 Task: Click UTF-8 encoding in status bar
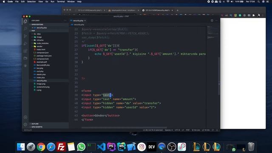[x=177, y=130]
